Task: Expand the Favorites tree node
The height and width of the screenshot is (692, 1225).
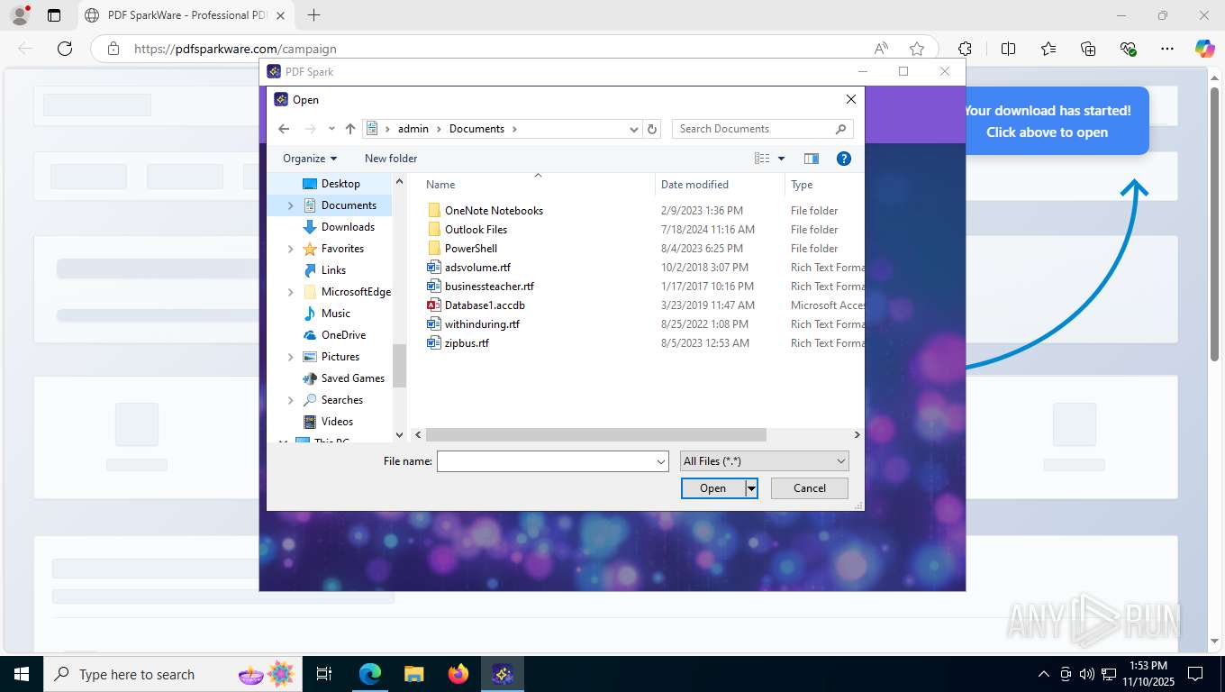Action: tap(290, 249)
